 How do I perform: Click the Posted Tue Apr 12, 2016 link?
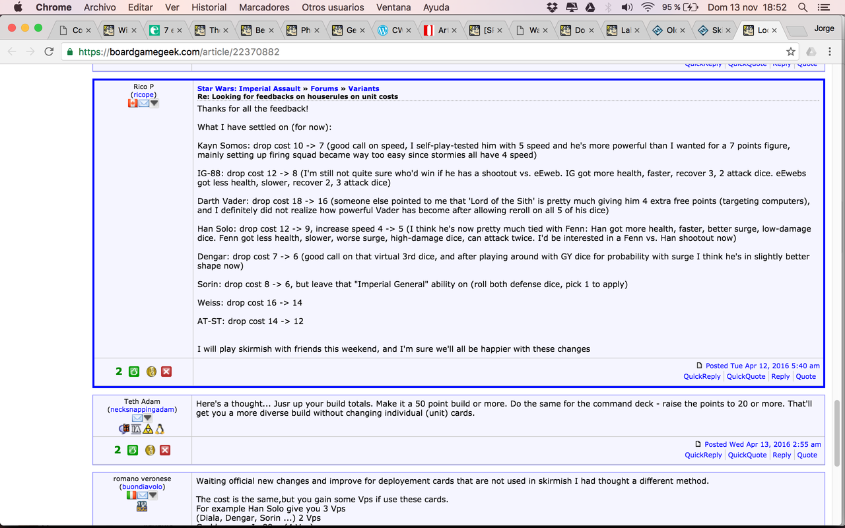(x=762, y=366)
